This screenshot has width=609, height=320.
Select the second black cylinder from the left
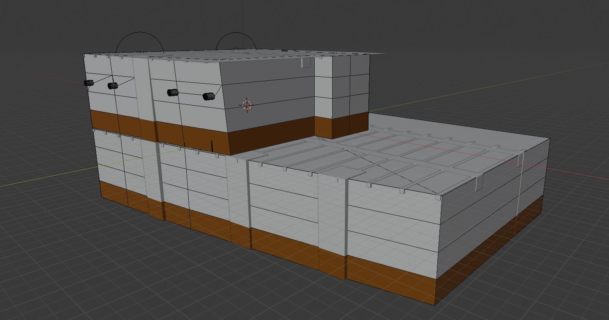113,86
